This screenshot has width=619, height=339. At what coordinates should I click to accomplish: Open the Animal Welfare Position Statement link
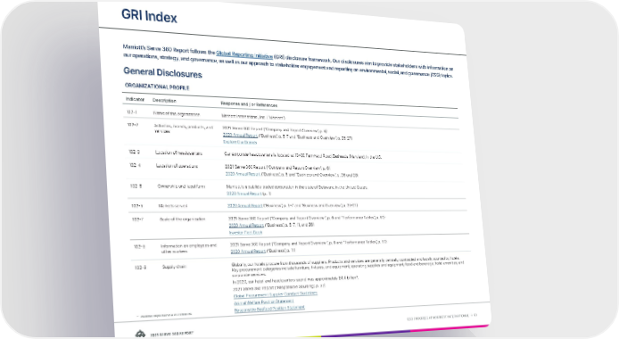click(x=263, y=302)
